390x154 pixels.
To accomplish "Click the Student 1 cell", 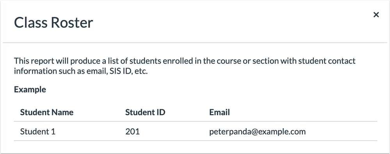I will point(38,131).
